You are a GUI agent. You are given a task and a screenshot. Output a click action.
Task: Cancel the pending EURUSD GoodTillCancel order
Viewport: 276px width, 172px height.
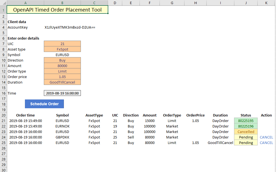click(266, 143)
